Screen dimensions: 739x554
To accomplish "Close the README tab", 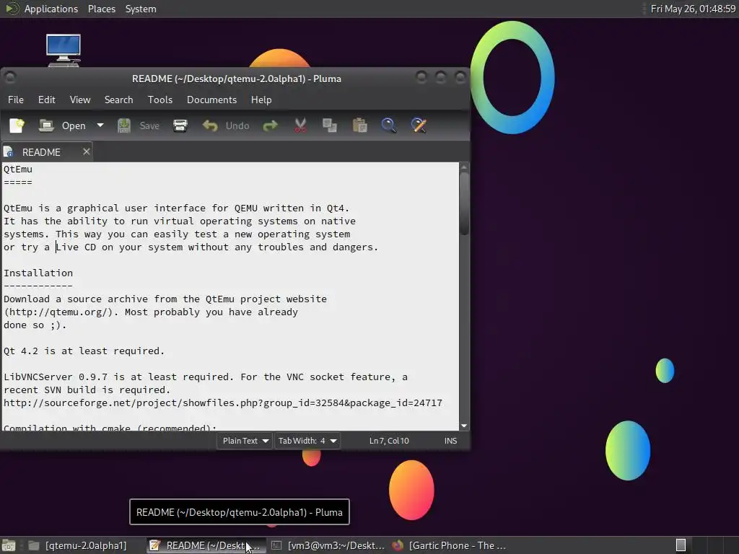I will [x=87, y=151].
